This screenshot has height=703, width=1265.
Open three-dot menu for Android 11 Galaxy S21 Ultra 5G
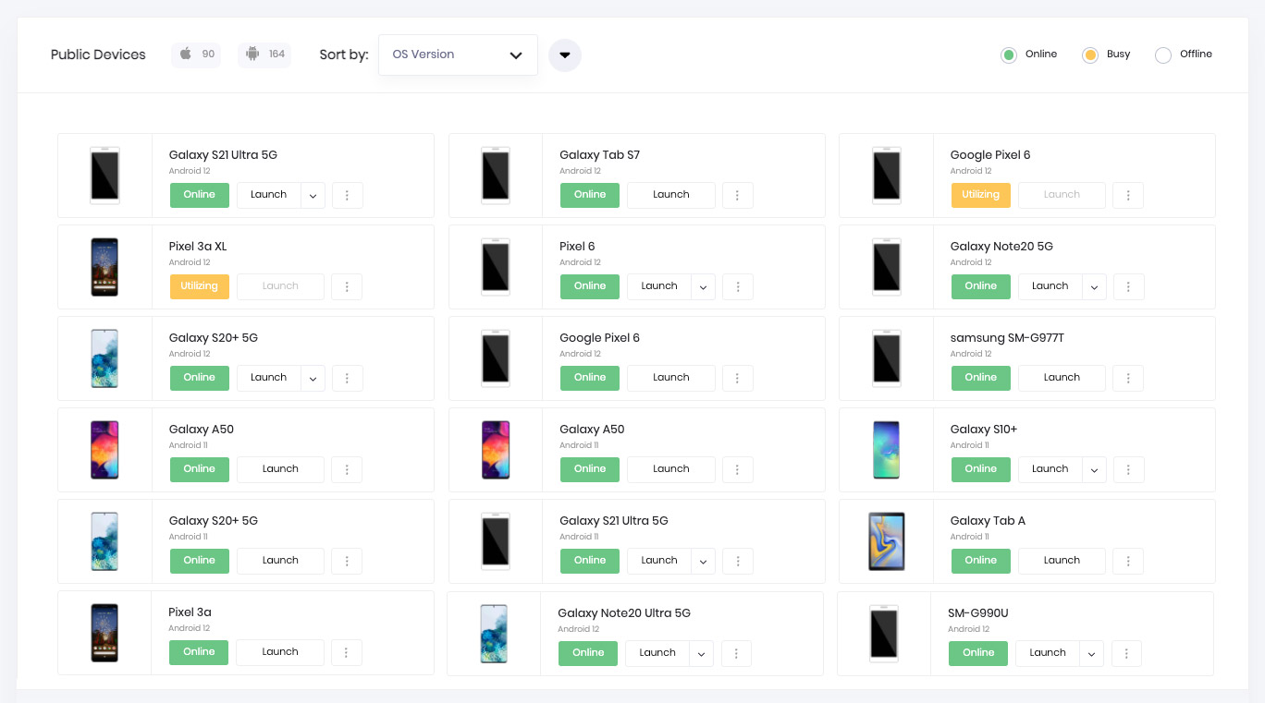click(737, 561)
